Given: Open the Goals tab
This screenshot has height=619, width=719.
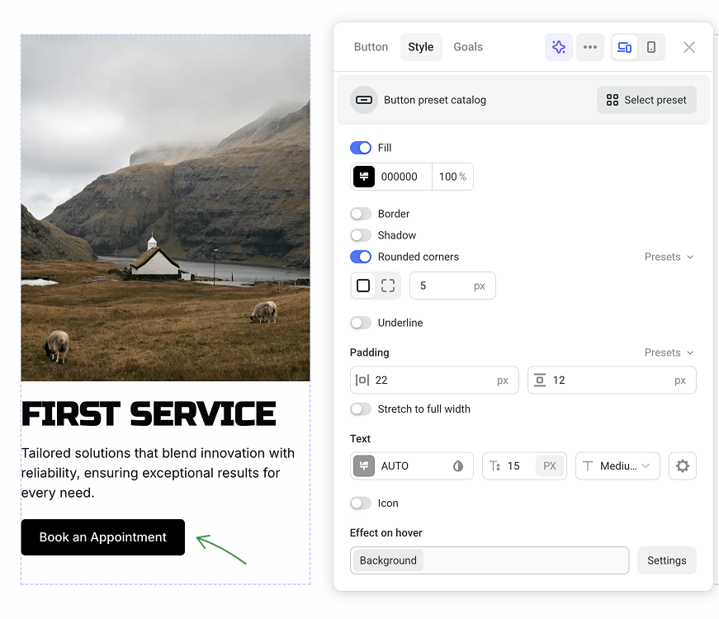Looking at the screenshot, I should [468, 47].
